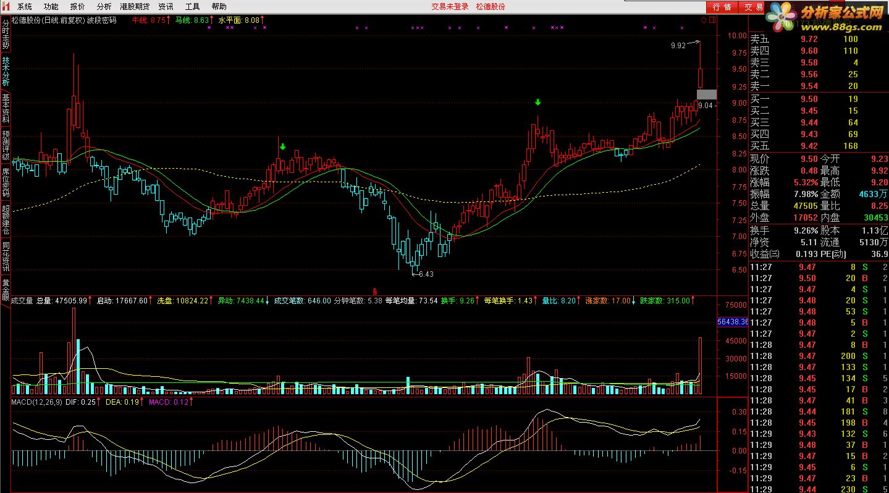
Task: Select the 席位密码 sidebar tab
Action: [x=6, y=182]
